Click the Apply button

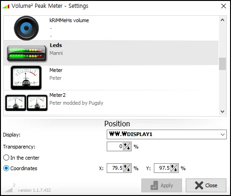pos(162,185)
